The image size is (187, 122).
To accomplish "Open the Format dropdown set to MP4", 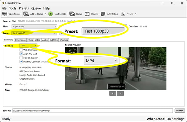I will pyautogui.click(x=28, y=46).
